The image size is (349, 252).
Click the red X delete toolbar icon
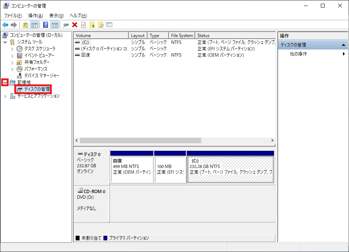[x=75, y=25]
